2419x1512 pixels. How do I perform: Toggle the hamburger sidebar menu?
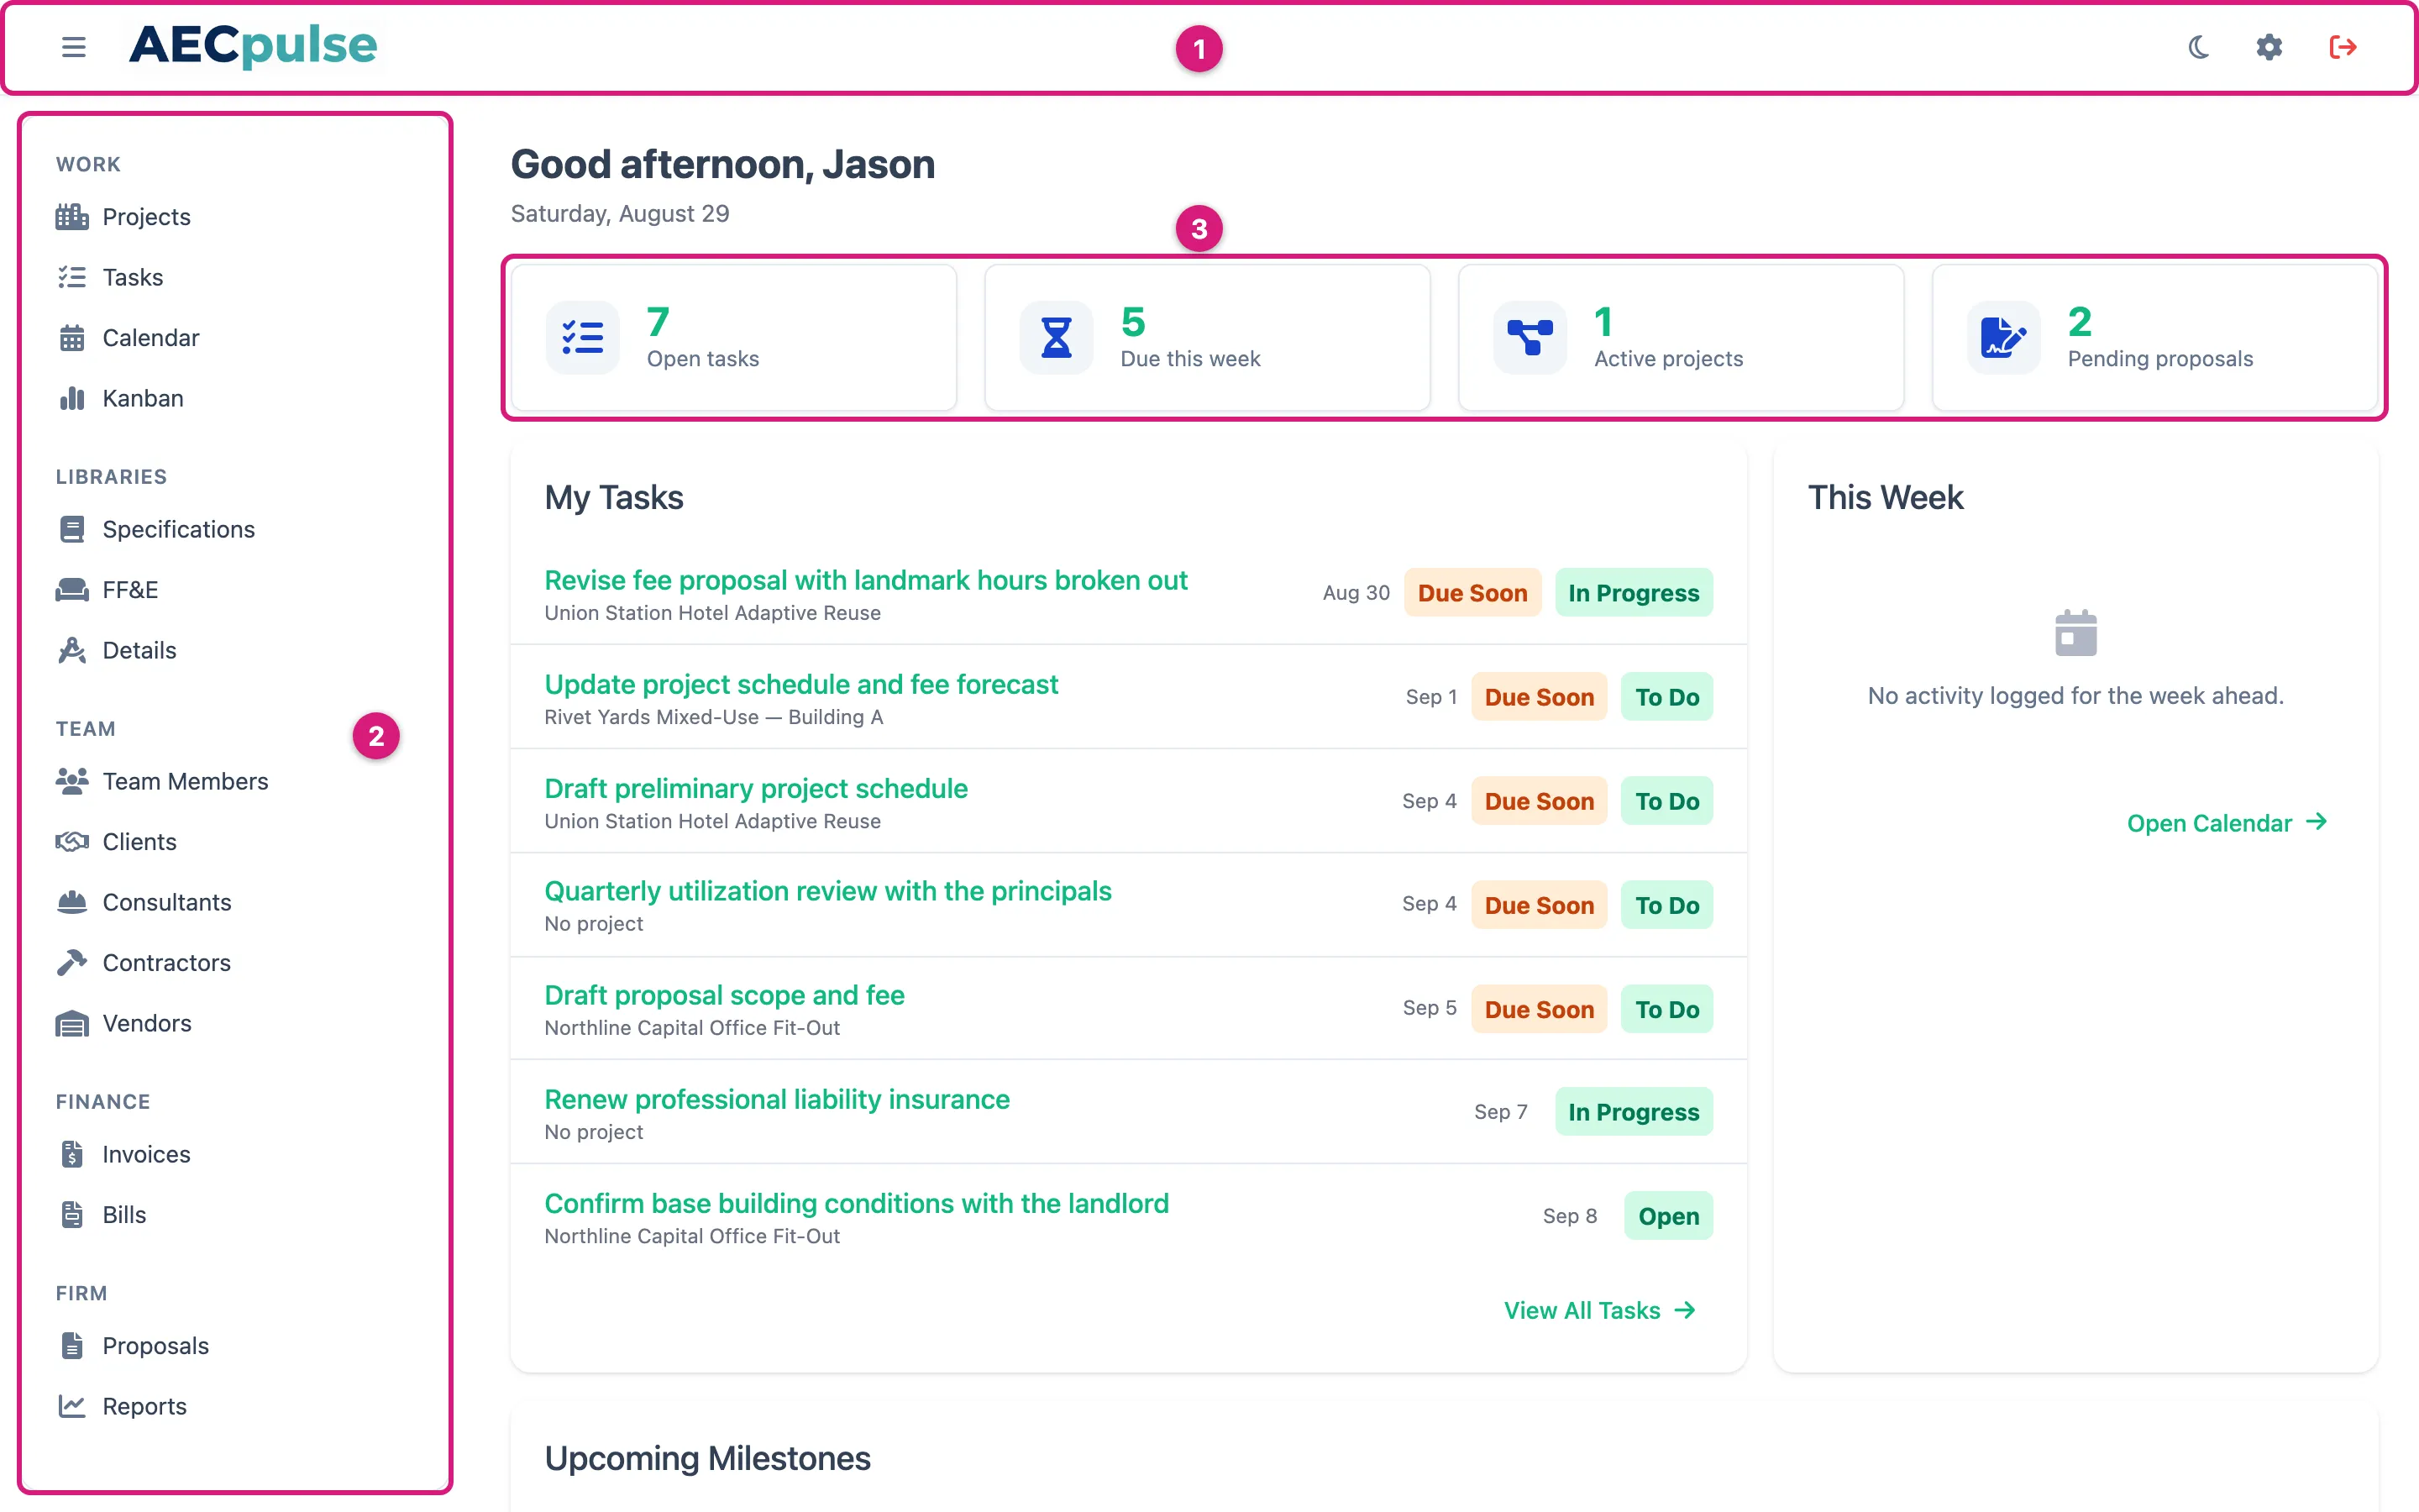pos(73,47)
